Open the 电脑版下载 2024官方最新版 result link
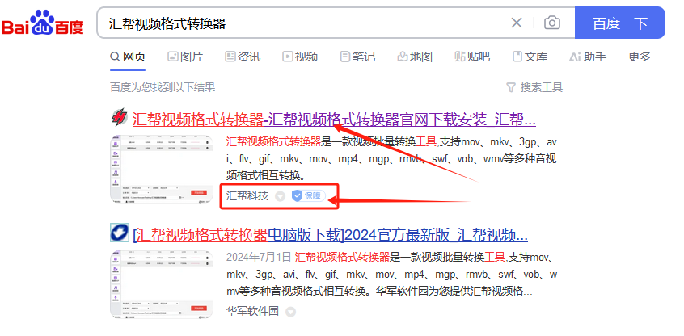 tap(330, 235)
